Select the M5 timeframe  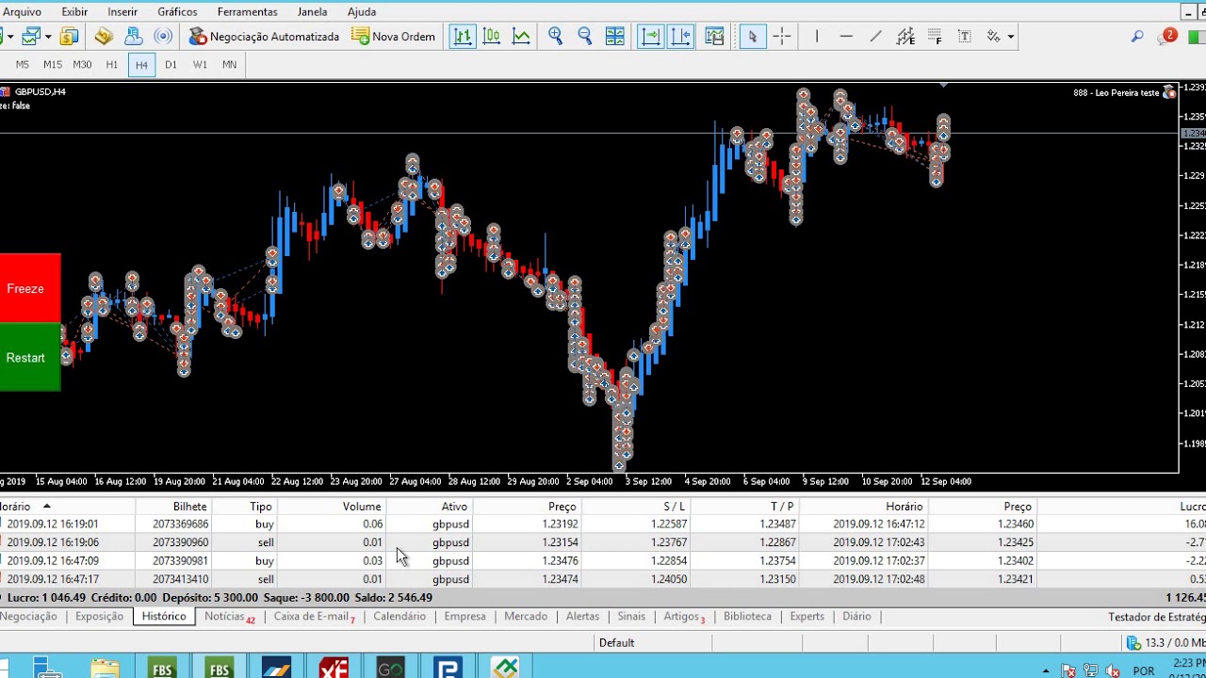[23, 65]
